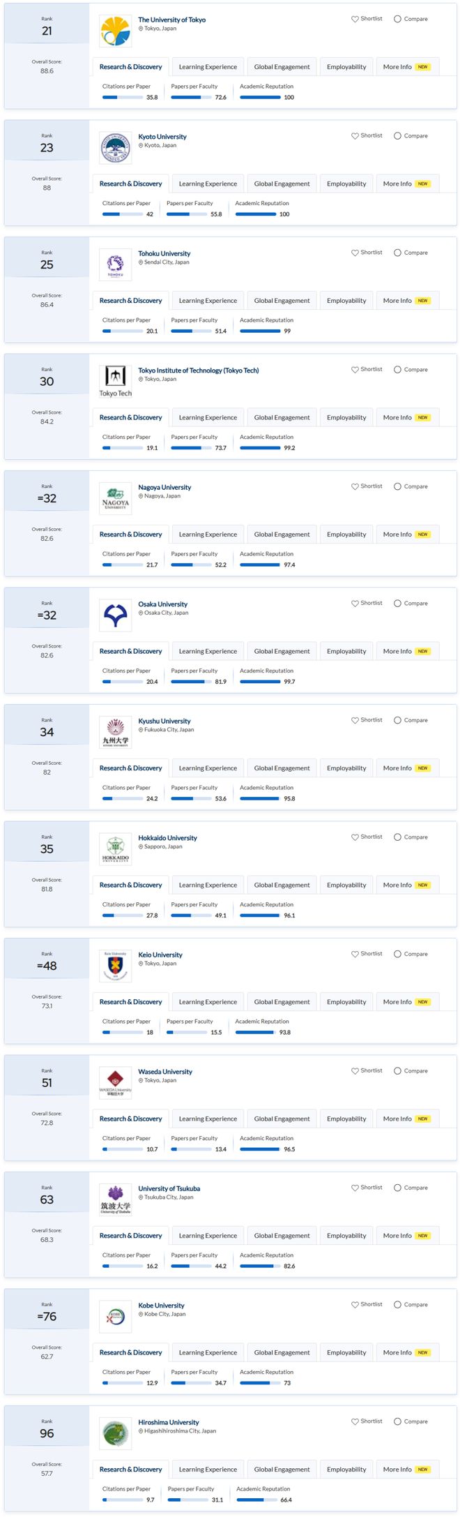Image resolution: width=460 pixels, height=1517 pixels.
Task: Click the Waseda University logo
Action: [x=115, y=1084]
